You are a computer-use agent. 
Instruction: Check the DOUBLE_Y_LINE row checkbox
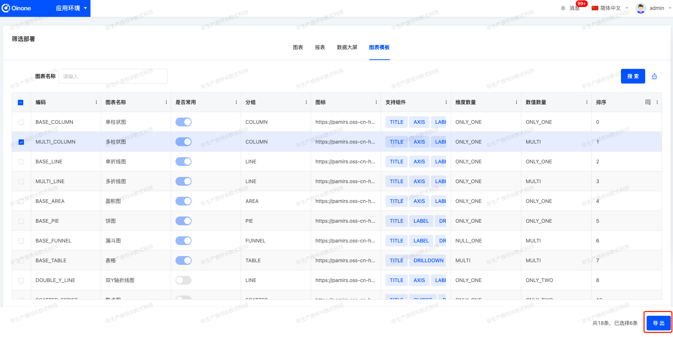(x=21, y=281)
